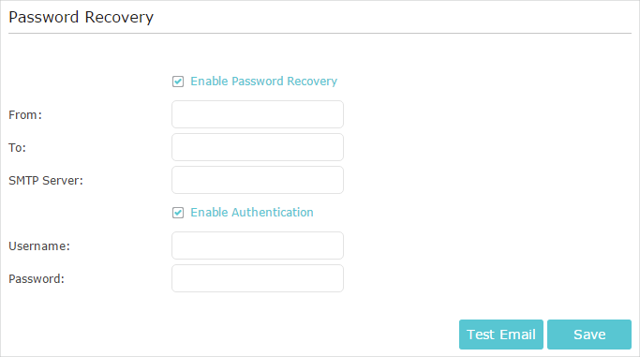Save the password recovery settings
This screenshot has height=357, width=640.
(589, 335)
